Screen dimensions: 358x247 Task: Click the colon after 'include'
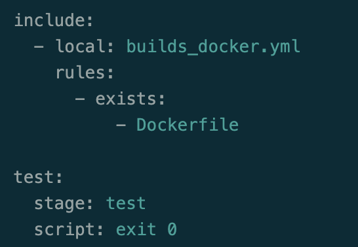pyautogui.click(x=90, y=22)
